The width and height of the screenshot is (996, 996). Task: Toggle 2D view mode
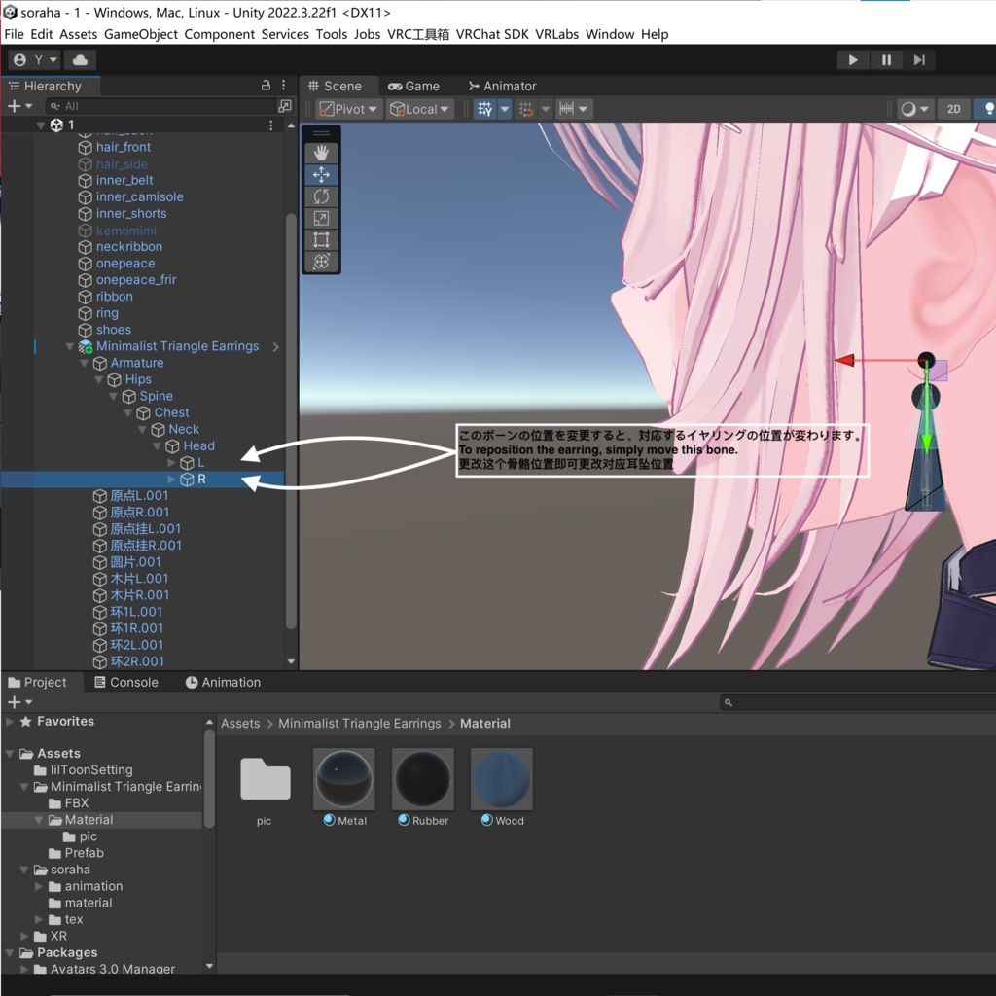point(953,109)
